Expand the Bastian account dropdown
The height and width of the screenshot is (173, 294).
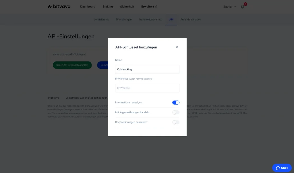coord(229,7)
